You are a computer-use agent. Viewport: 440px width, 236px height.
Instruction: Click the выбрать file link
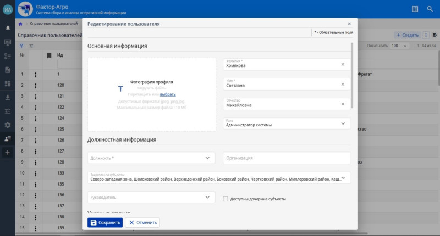pyautogui.click(x=168, y=95)
